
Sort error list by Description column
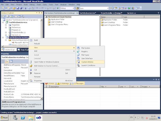[75, 87]
